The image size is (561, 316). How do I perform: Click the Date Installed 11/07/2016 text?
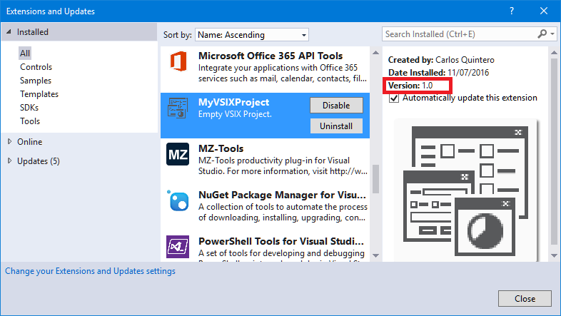click(438, 73)
